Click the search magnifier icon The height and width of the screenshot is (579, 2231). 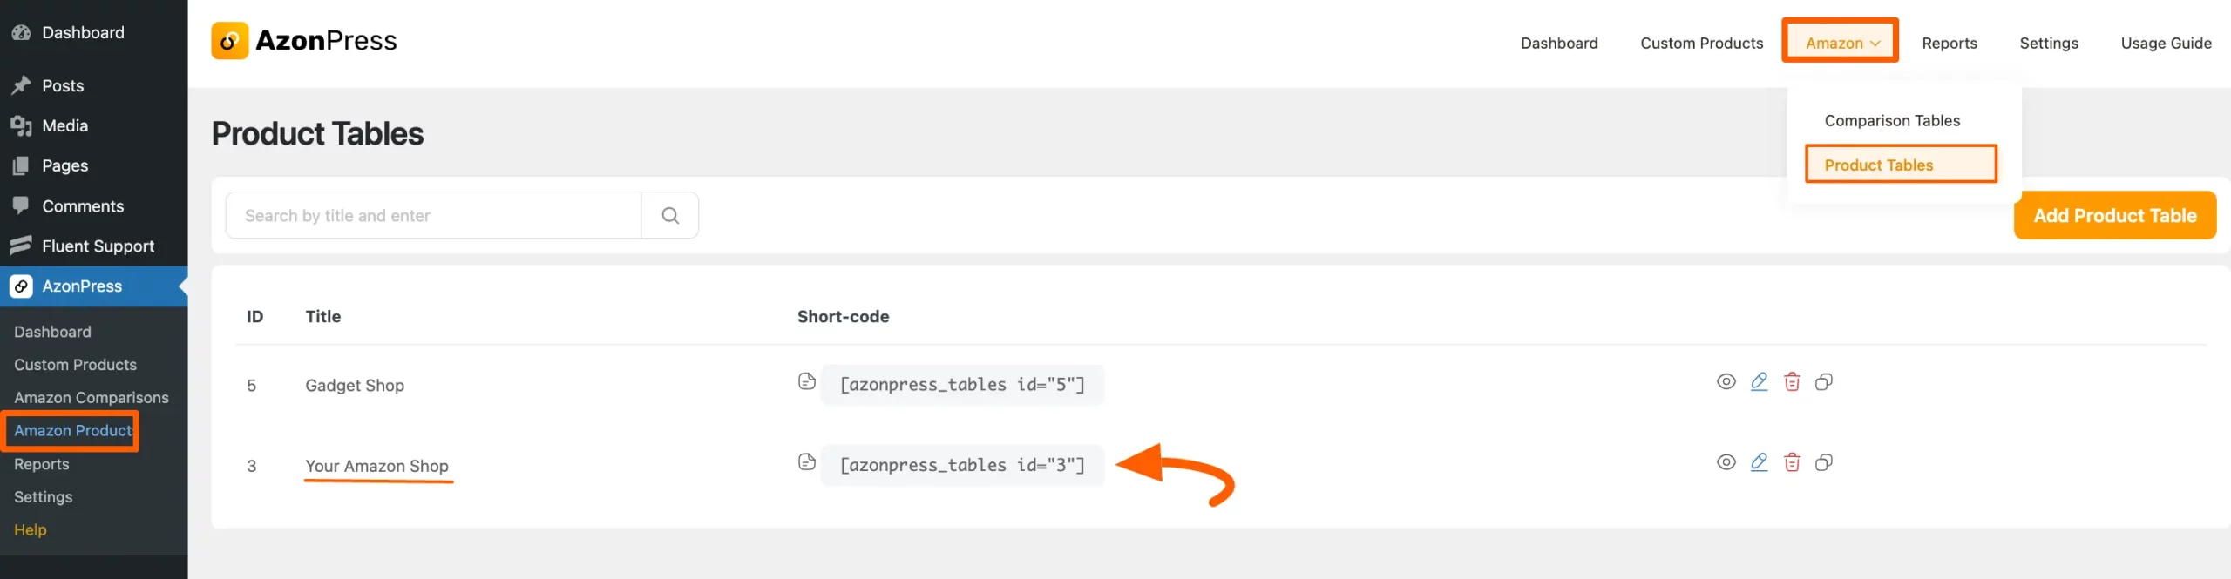point(670,214)
